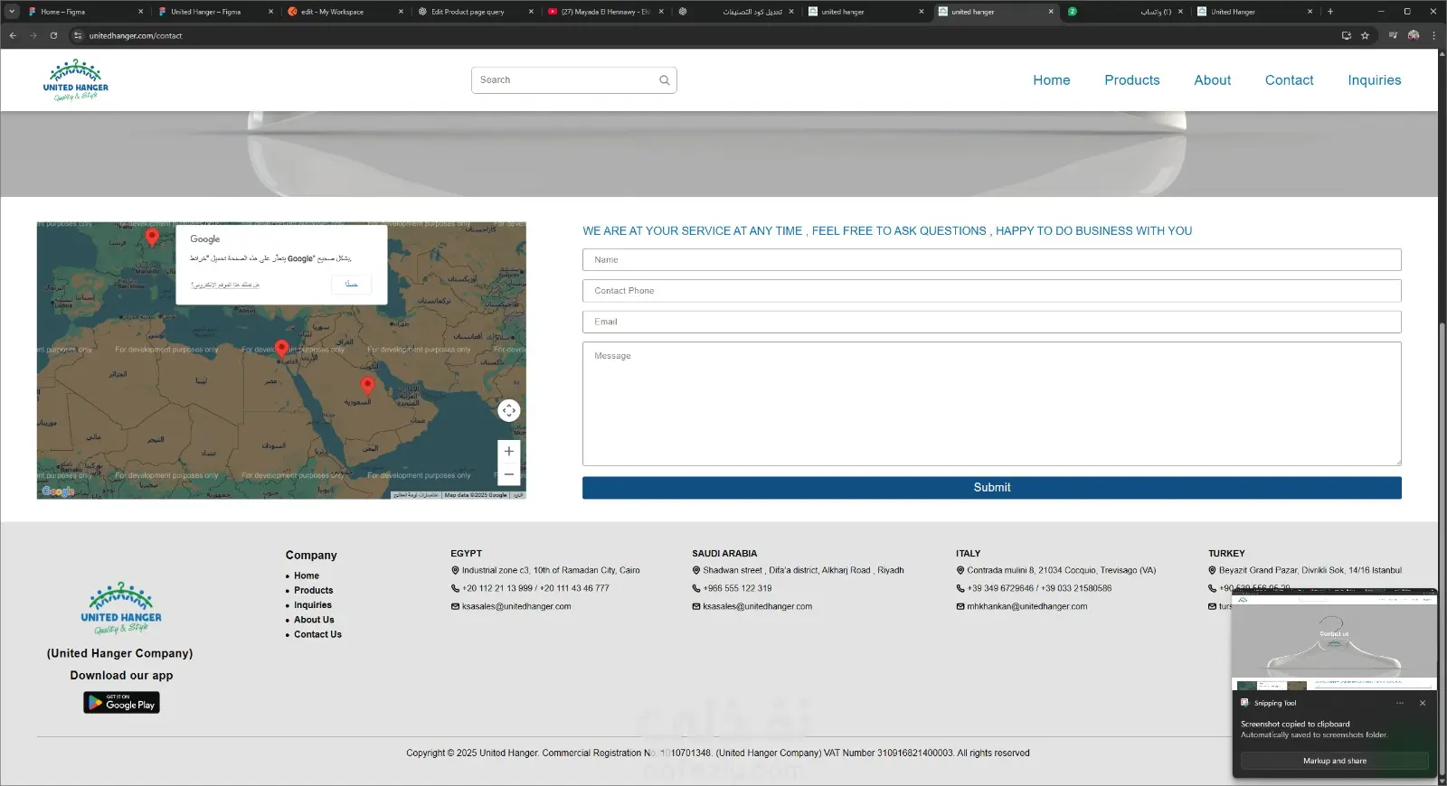Bookmark this page with the star icon

[1365, 36]
